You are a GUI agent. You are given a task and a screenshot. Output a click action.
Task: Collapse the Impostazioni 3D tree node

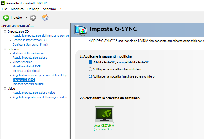pyautogui.click(x=5, y=32)
